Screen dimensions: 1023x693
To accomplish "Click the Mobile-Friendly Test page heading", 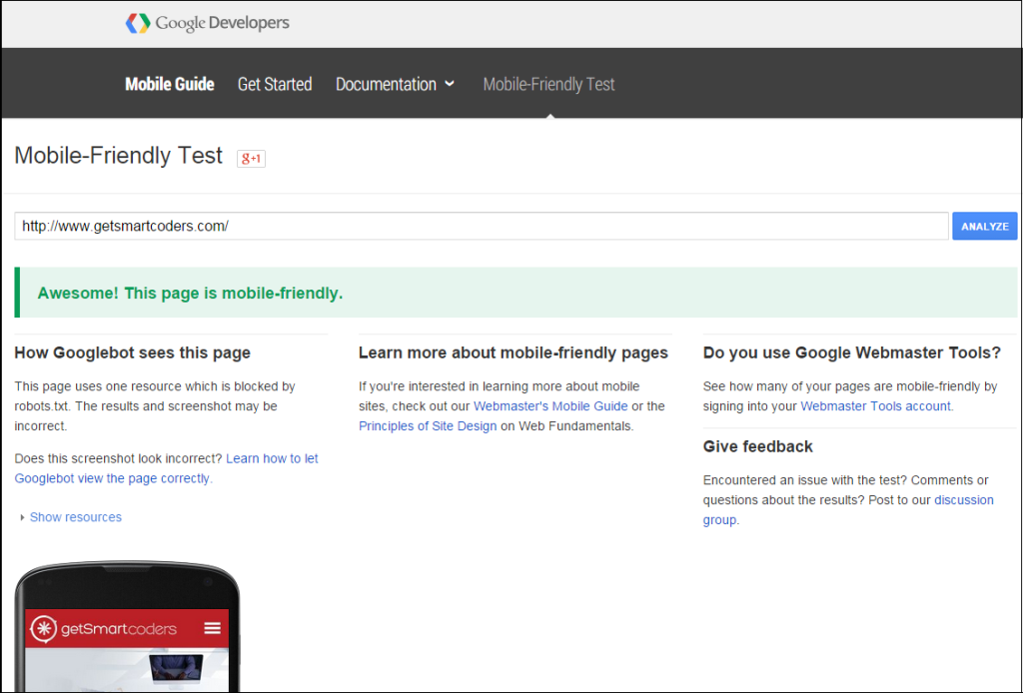I will click(x=118, y=156).
